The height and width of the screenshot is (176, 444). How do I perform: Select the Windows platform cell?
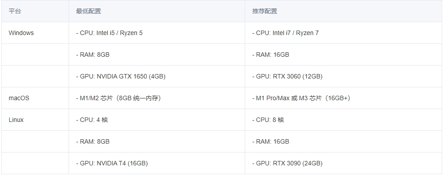pyautogui.click(x=35, y=33)
